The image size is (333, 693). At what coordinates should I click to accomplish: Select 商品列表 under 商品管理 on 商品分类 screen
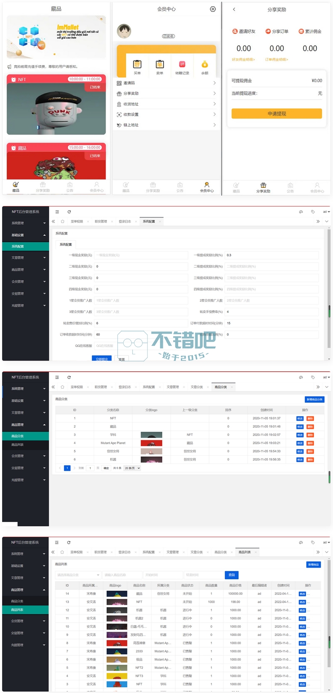(18, 445)
